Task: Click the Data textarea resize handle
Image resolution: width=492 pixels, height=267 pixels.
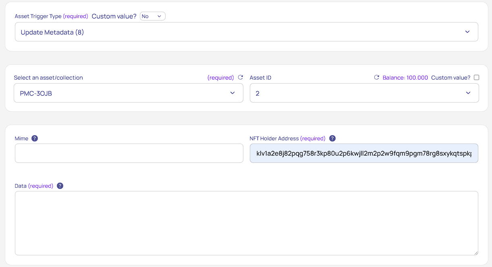Action: [x=476, y=253]
